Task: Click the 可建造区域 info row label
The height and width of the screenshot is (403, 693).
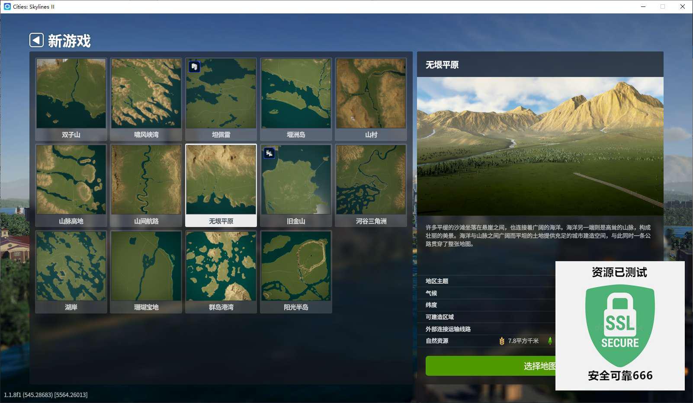Action: (x=440, y=317)
